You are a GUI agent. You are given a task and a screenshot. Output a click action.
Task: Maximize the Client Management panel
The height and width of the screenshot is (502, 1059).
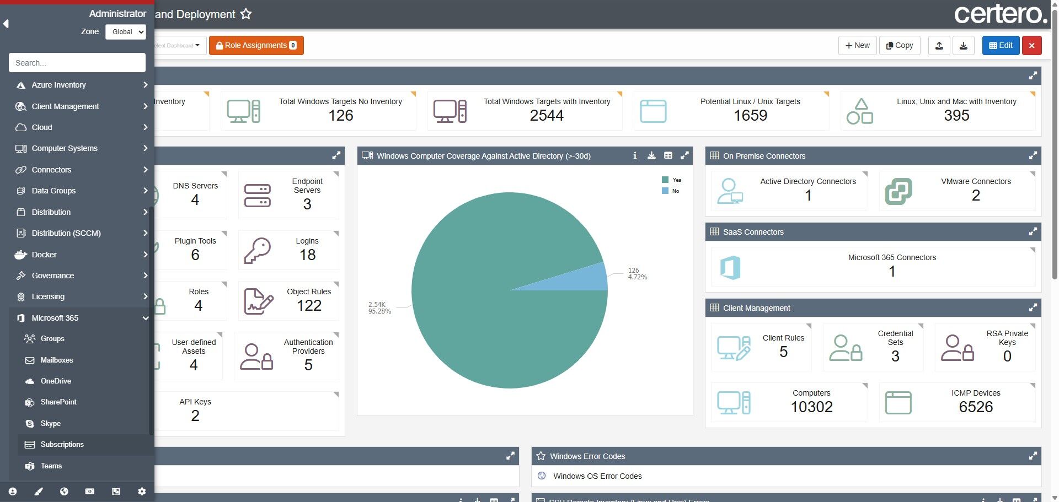(x=1033, y=308)
